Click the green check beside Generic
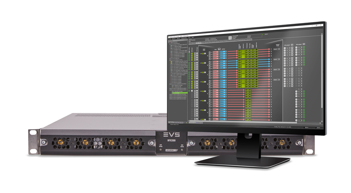Viewport: 351px width, 193px height. tap(262, 34)
